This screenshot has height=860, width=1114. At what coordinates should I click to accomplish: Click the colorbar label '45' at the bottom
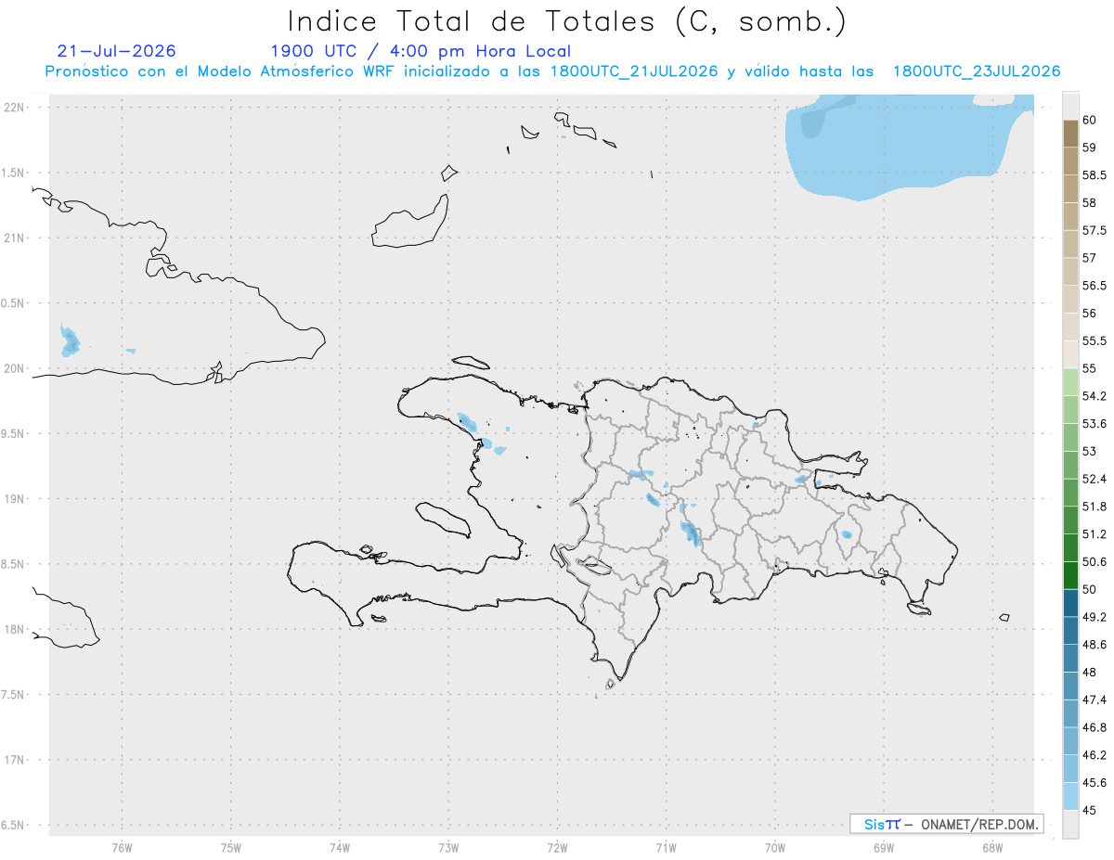(1090, 810)
